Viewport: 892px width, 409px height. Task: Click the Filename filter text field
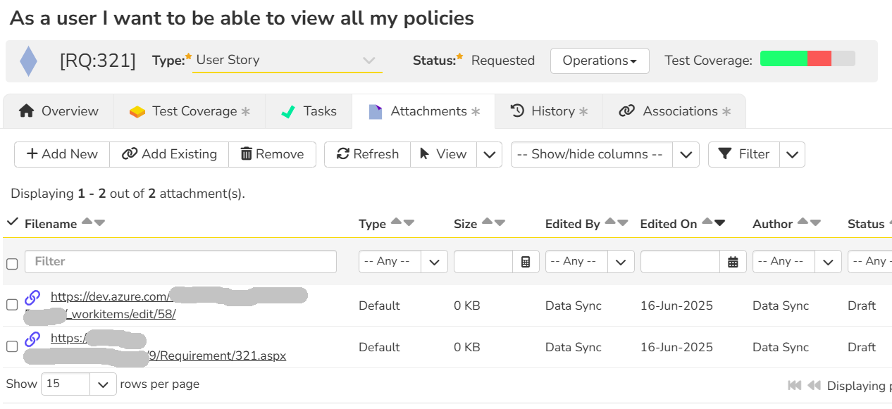(x=180, y=261)
